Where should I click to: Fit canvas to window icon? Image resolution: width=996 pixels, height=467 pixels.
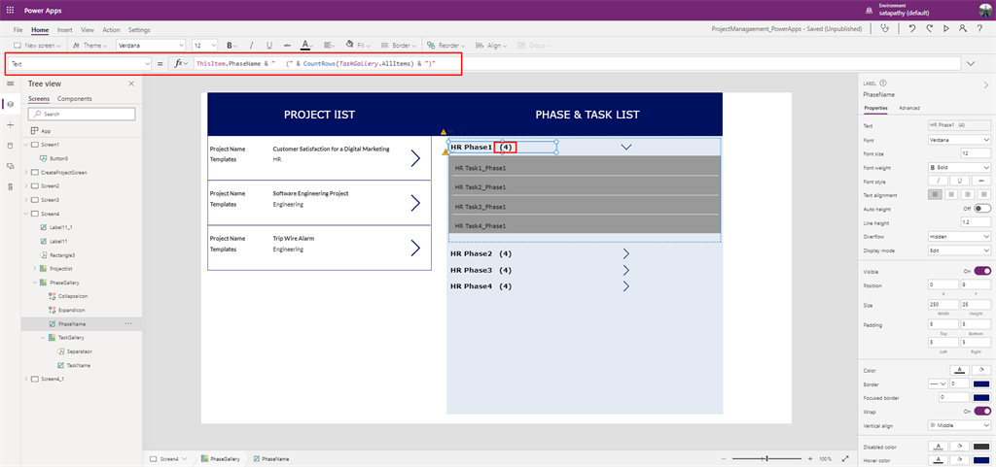[x=845, y=459]
